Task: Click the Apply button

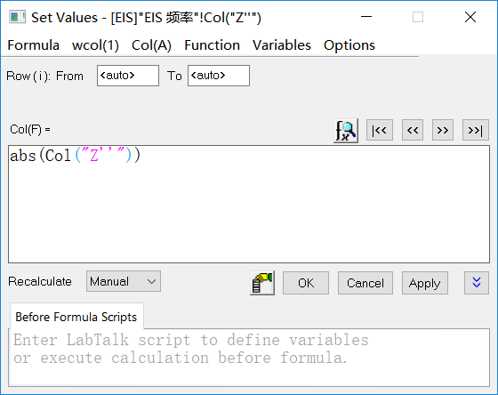Action: (x=425, y=283)
